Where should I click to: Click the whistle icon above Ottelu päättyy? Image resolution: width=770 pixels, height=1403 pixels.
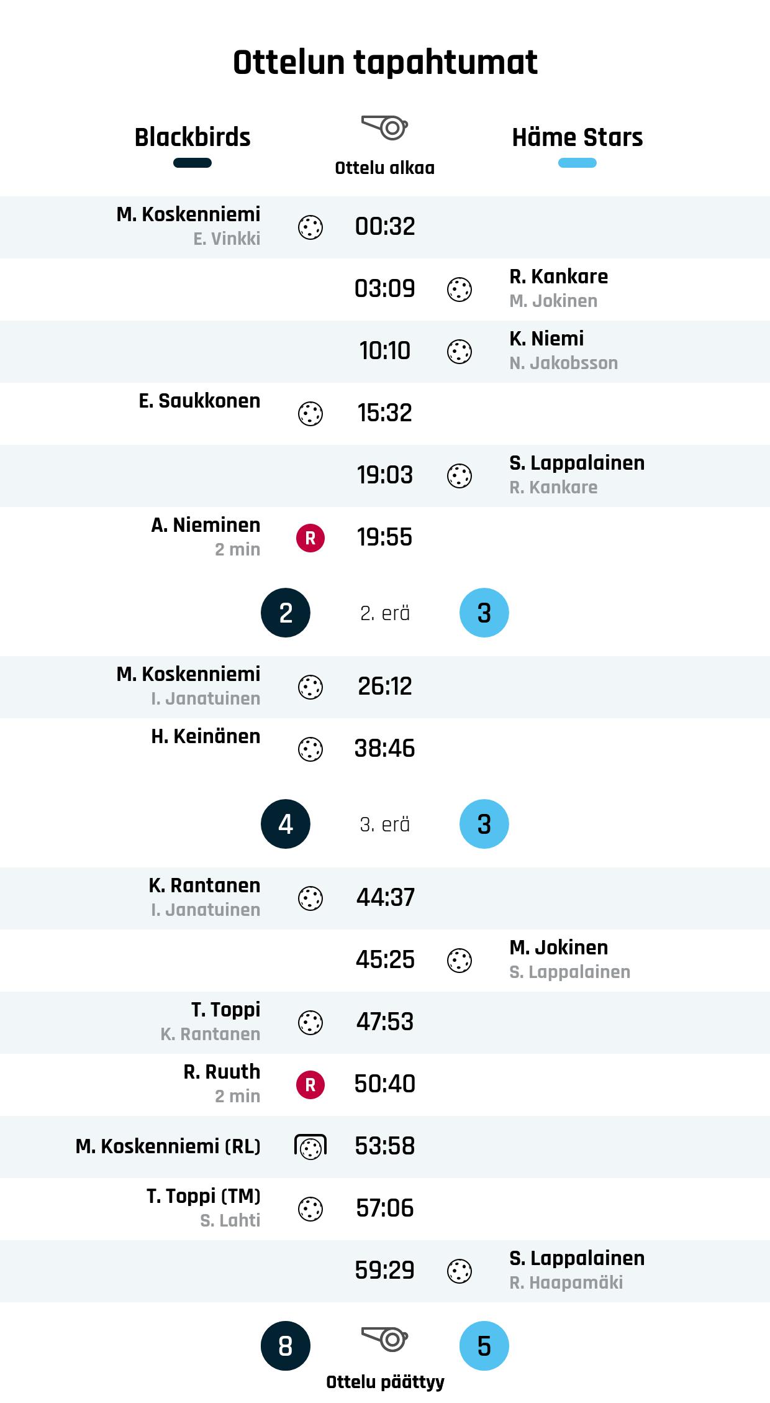click(384, 1338)
